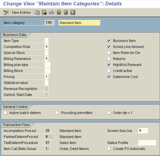
Task: Click the Statistical value field
Action: tap(46, 83)
